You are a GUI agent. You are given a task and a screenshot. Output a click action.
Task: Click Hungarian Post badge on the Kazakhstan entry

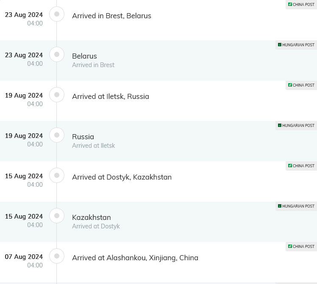click(x=296, y=206)
